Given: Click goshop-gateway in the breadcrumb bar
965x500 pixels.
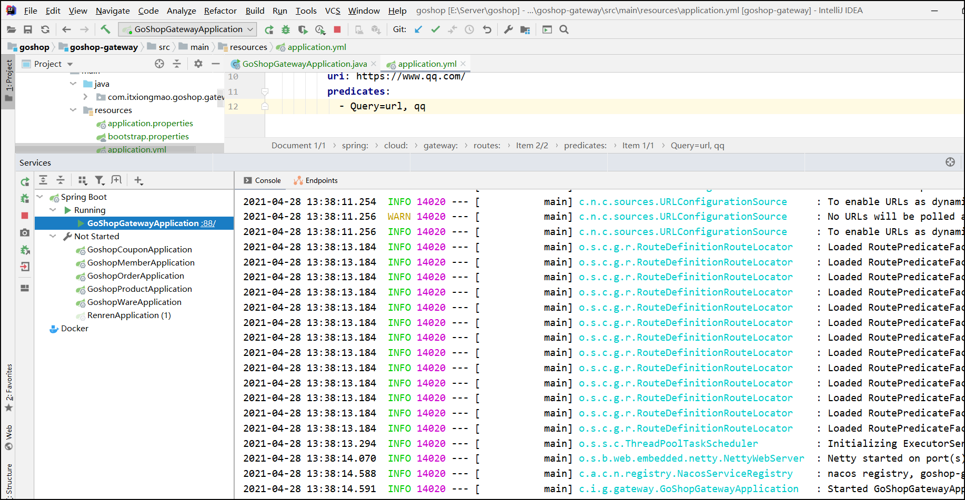Looking at the screenshot, I should click(x=104, y=47).
